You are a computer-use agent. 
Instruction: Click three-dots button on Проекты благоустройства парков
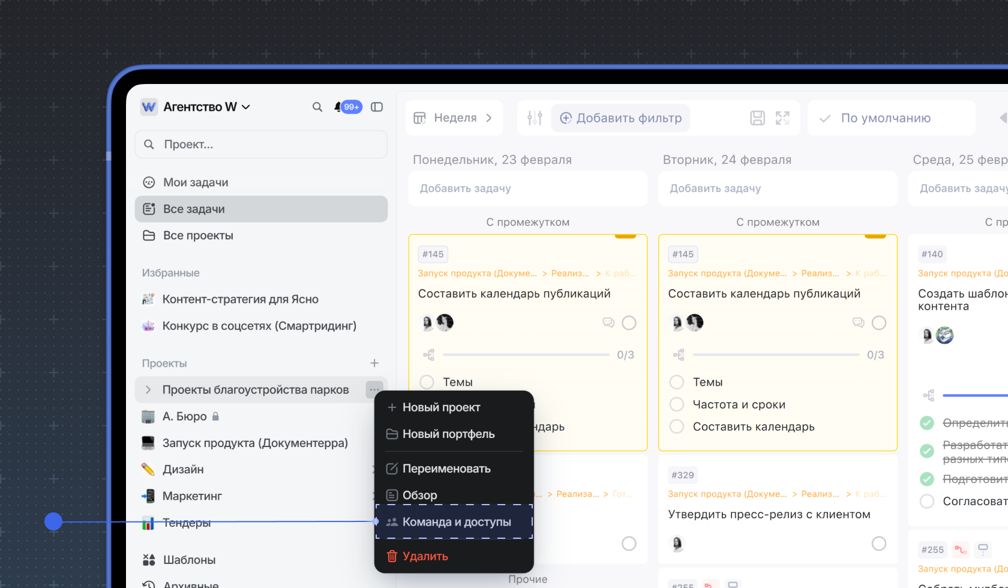point(374,389)
